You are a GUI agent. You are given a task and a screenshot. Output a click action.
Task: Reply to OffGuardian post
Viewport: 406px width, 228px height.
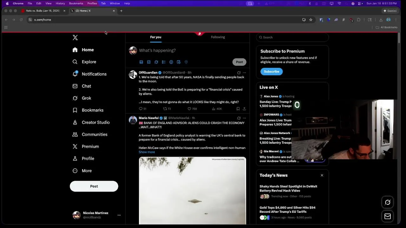pyautogui.click(x=142, y=109)
